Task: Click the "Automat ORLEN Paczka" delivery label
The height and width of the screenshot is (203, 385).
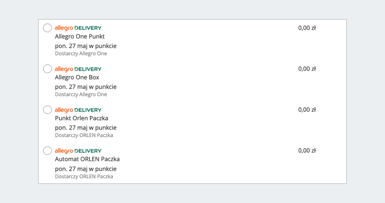Action: pyautogui.click(x=87, y=159)
